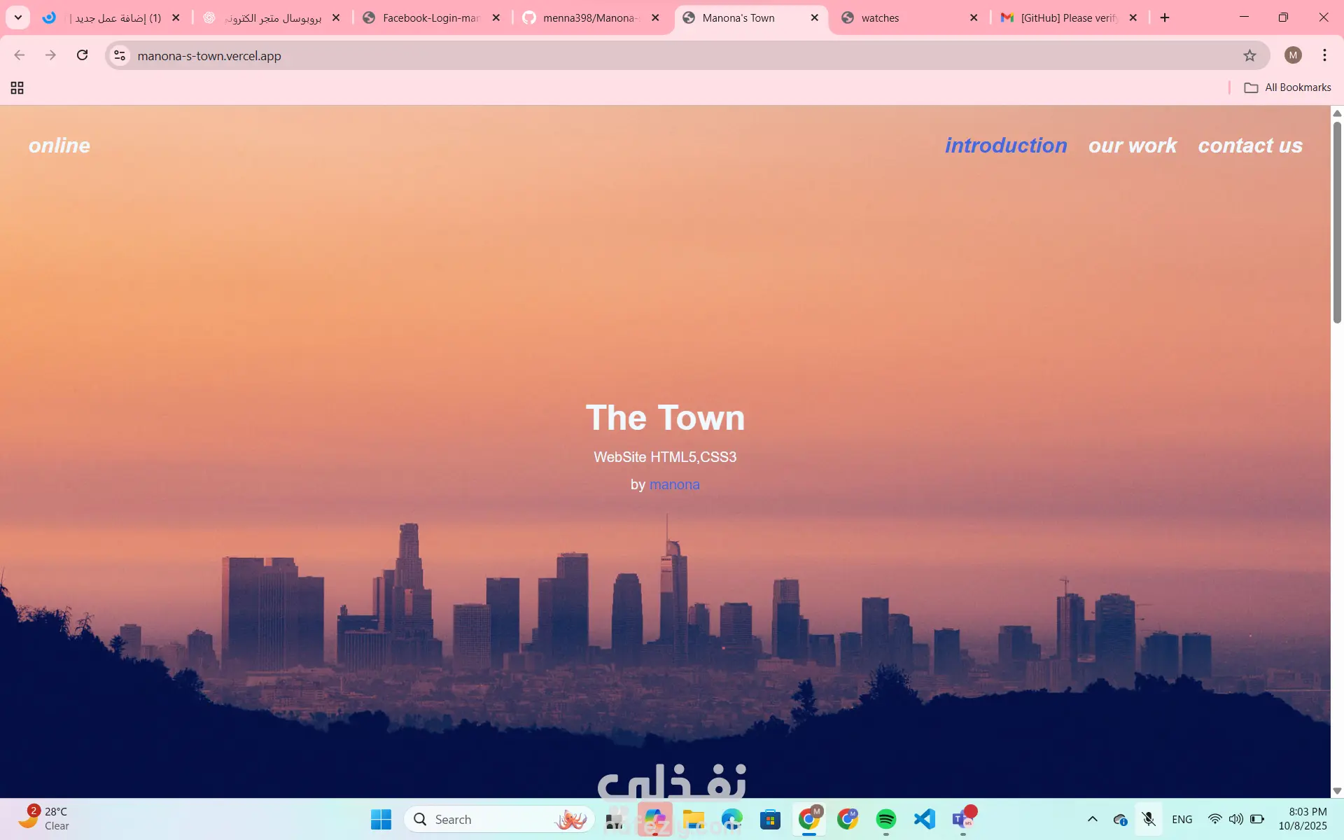Open the Chrome three-dot menu
The image size is (1344, 840).
(x=1324, y=55)
